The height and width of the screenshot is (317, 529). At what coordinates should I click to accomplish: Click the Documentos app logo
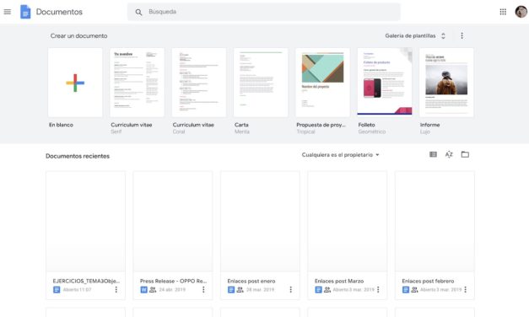[x=25, y=12]
